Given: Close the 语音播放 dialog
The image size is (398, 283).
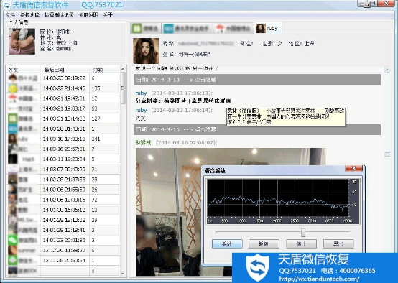Looking at the screenshot, I should [354, 169].
